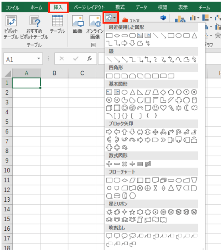Open the ファイル tab

(12, 8)
